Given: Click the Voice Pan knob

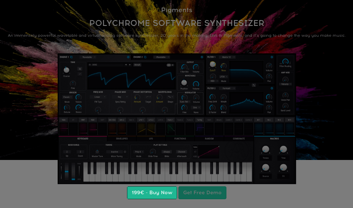Looking at the screenshot, I should [285, 95].
